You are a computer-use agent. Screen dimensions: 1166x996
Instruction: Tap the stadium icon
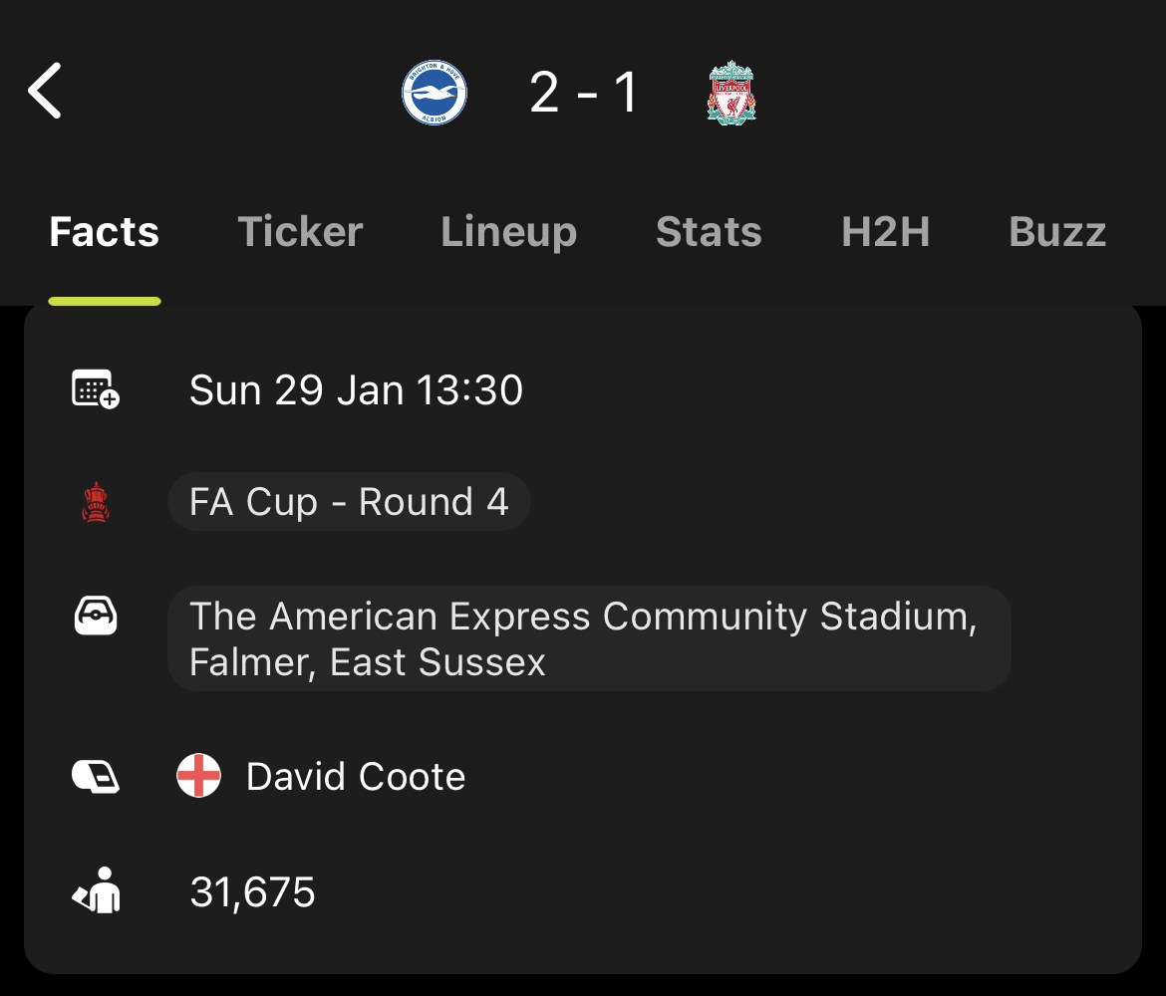pos(96,616)
